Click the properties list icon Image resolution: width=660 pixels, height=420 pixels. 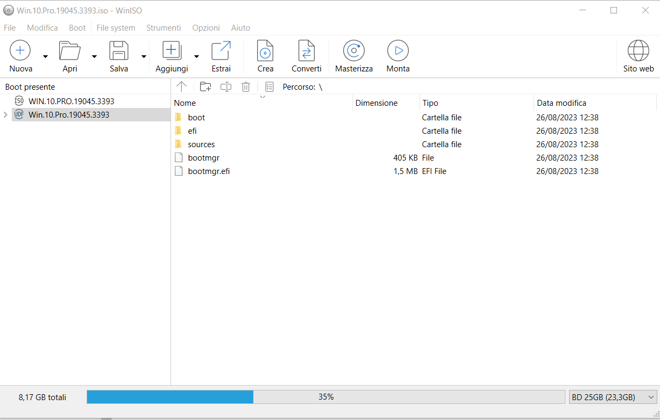coord(269,86)
